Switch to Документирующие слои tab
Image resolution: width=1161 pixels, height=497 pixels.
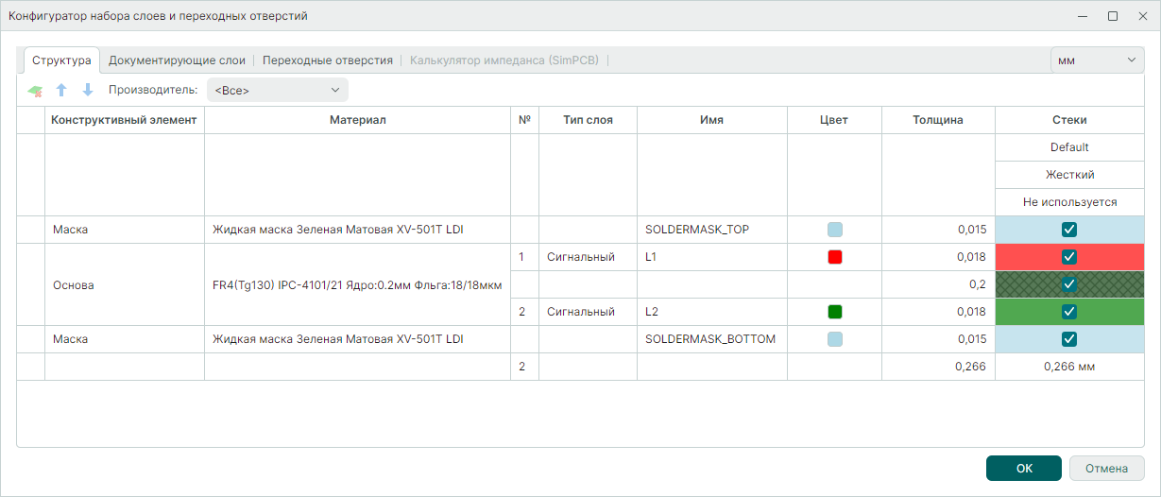[x=177, y=60]
